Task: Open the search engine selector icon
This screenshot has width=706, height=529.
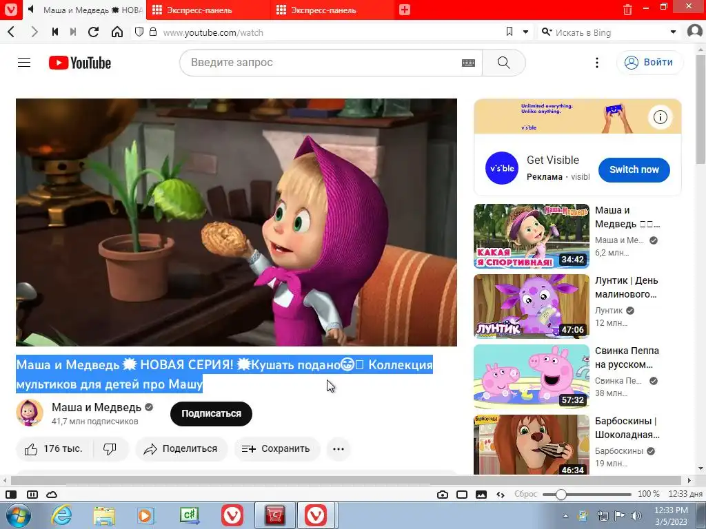Action: coord(547,32)
